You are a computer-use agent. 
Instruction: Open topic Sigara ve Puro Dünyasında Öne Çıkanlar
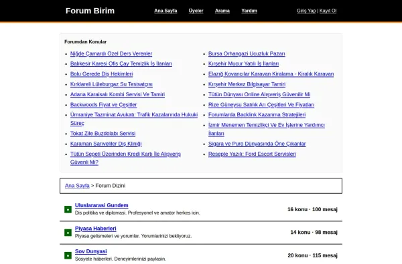point(257,144)
